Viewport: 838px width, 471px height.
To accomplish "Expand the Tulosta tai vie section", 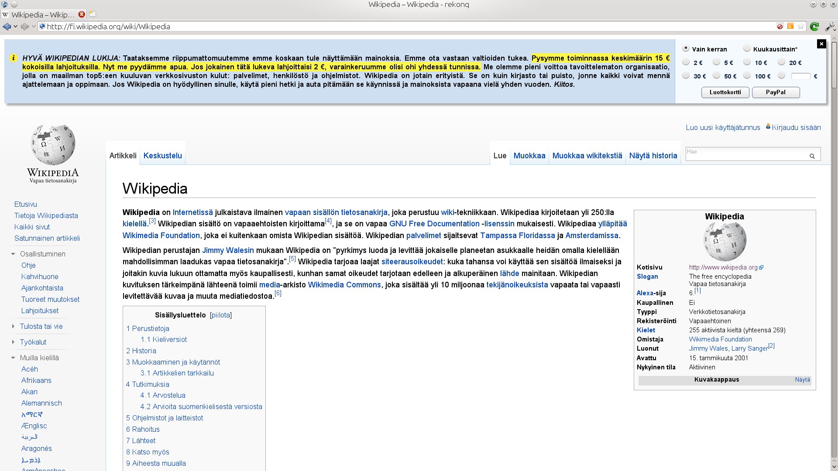I will pos(13,326).
